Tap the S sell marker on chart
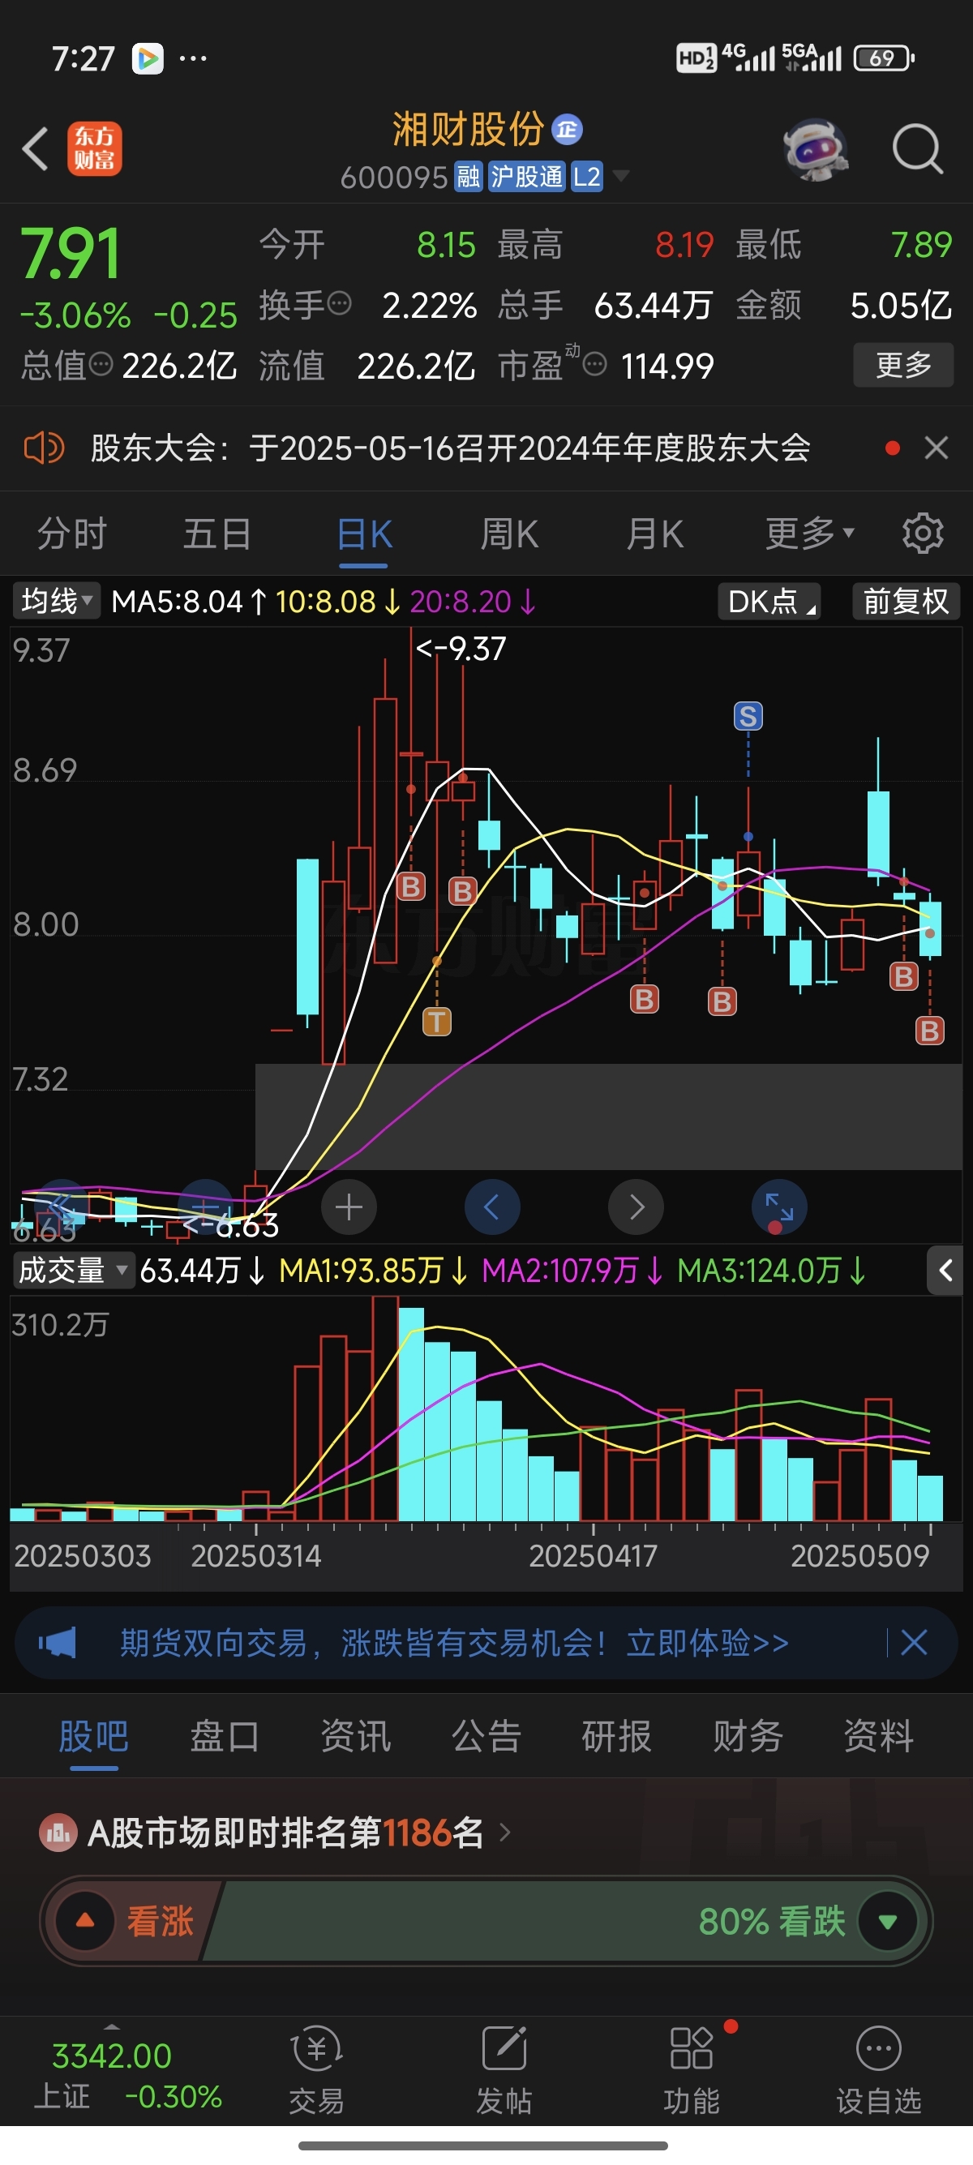The width and height of the screenshot is (973, 2165). [748, 716]
